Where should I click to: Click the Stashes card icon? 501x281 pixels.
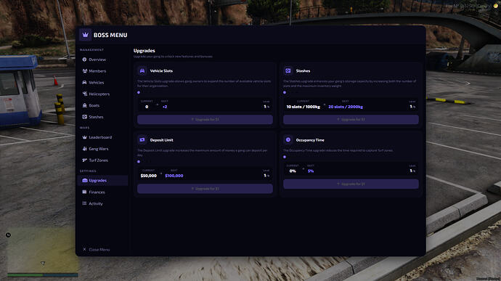pyautogui.click(x=288, y=70)
